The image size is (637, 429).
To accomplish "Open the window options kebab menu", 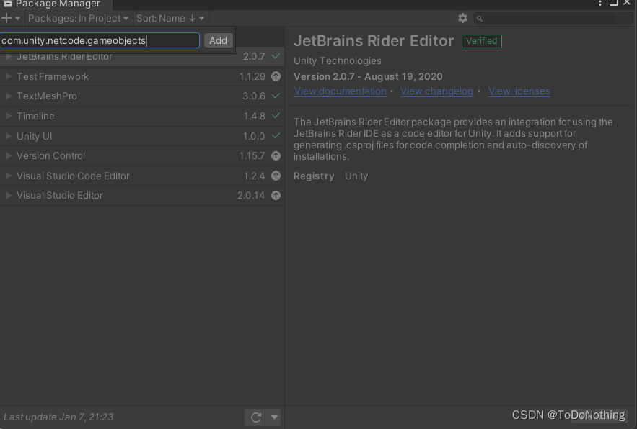I will coord(599,4).
